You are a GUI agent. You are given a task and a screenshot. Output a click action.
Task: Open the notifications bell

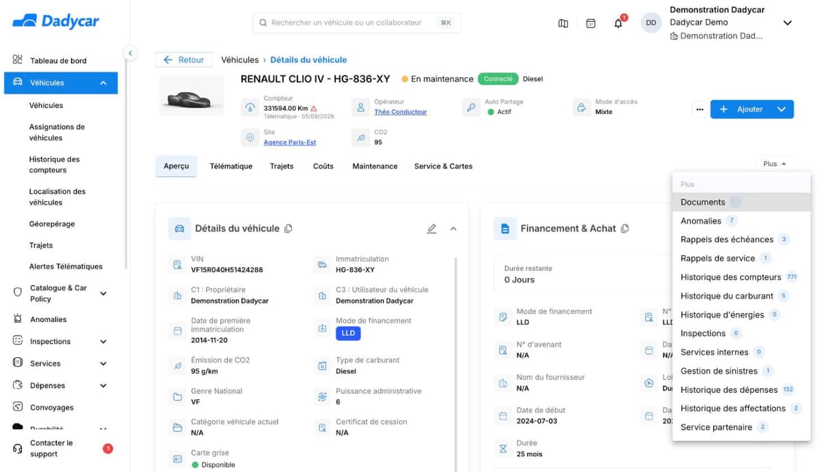click(x=618, y=23)
